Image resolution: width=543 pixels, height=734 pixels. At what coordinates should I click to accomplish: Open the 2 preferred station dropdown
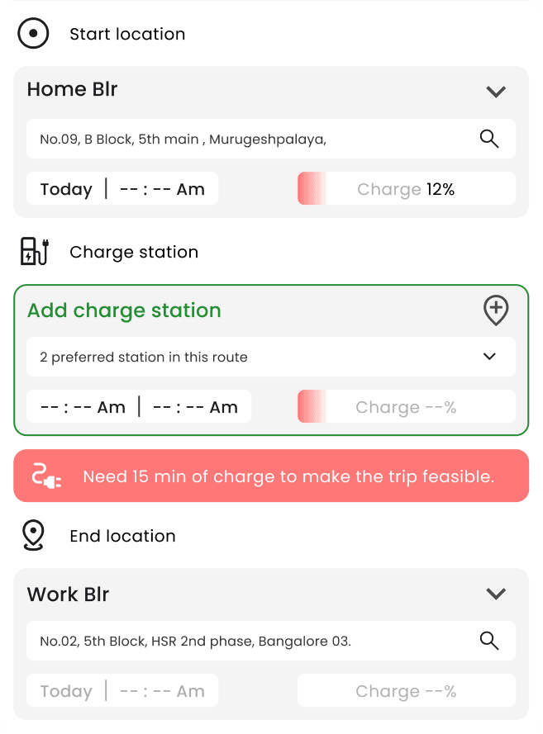click(271, 357)
